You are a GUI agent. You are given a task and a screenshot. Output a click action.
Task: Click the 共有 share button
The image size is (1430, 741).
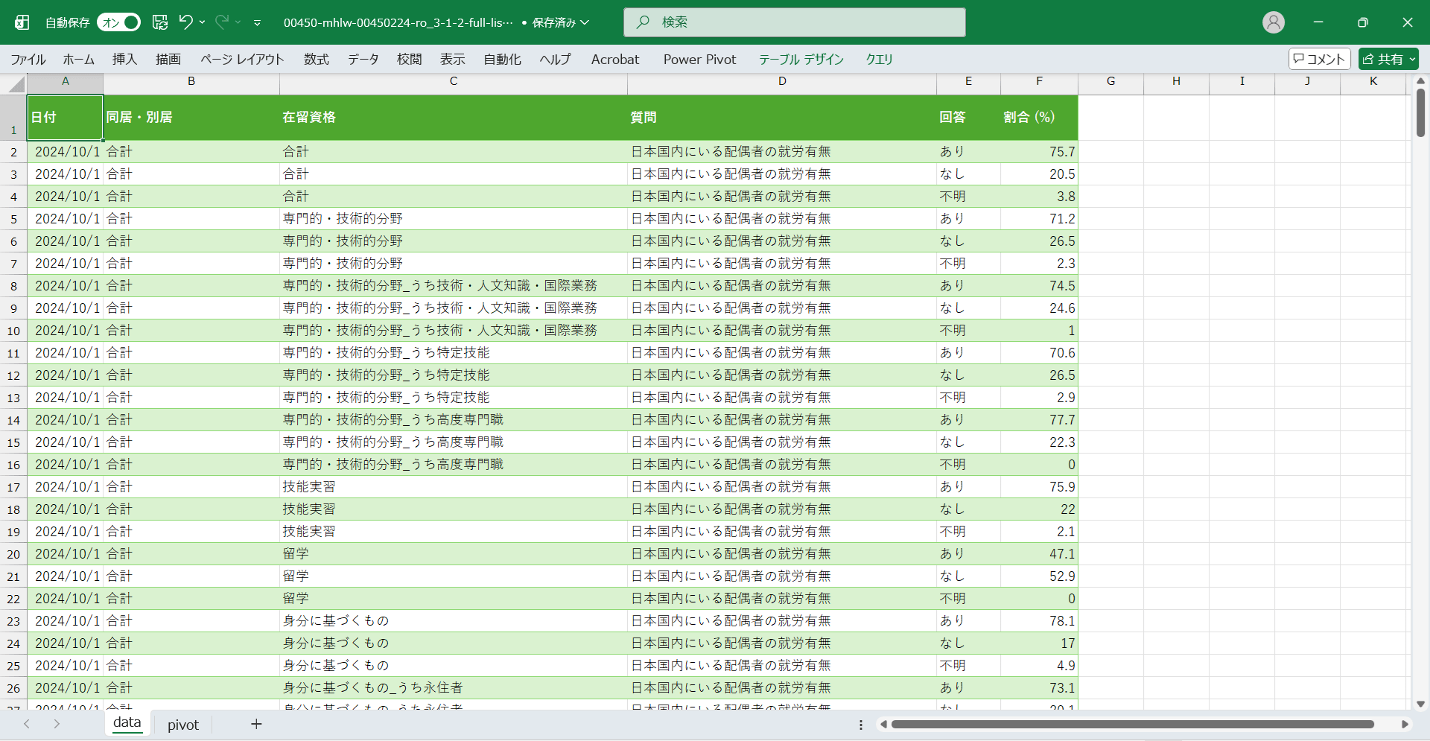point(1388,59)
